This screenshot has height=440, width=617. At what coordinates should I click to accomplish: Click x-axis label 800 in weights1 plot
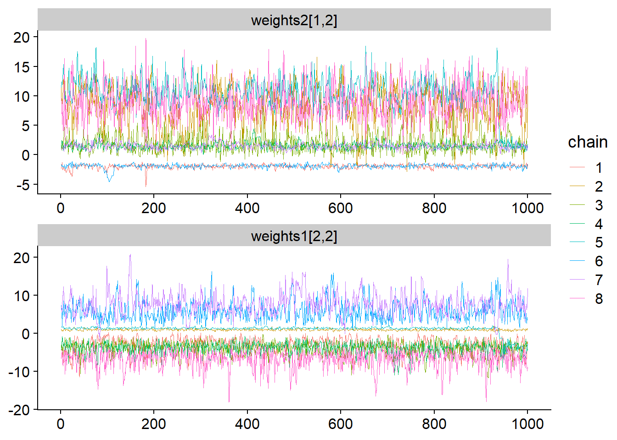(x=434, y=424)
